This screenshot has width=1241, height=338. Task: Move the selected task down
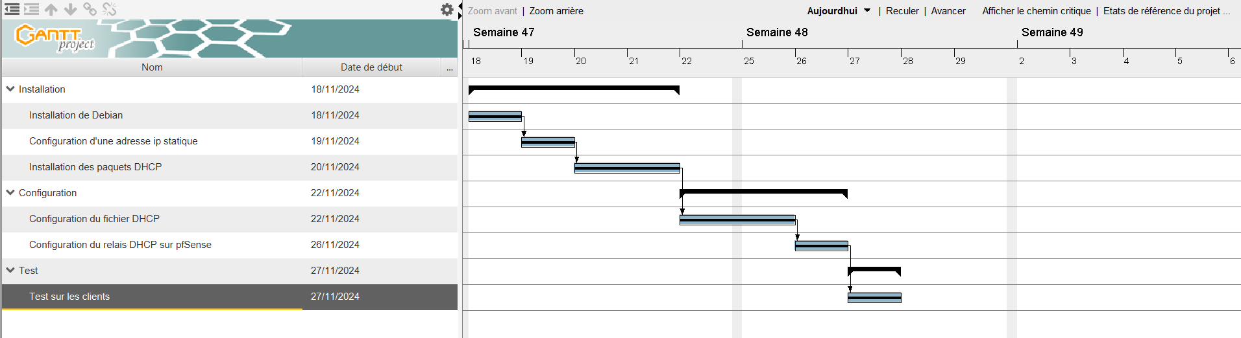pos(71,9)
